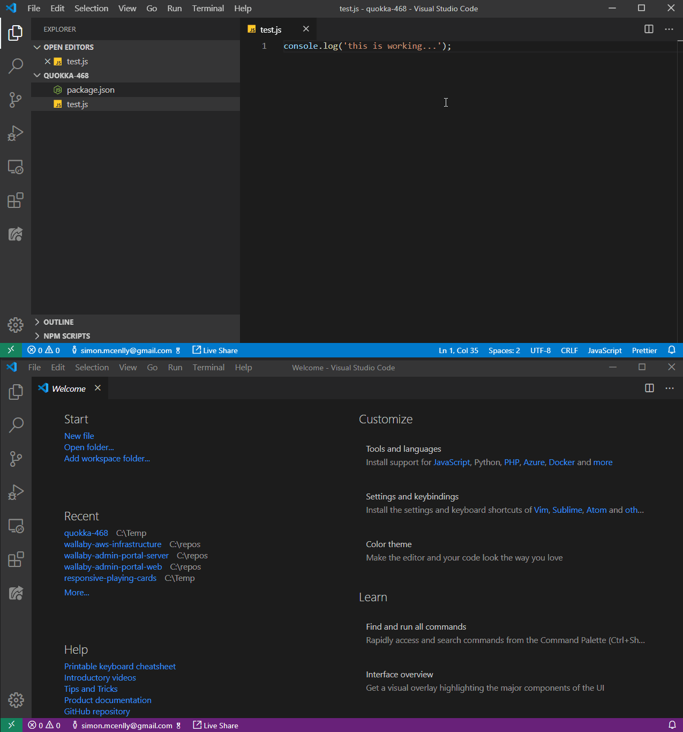683x732 pixels.
Task: Start a Live Share session from the status bar
Action: (x=214, y=350)
